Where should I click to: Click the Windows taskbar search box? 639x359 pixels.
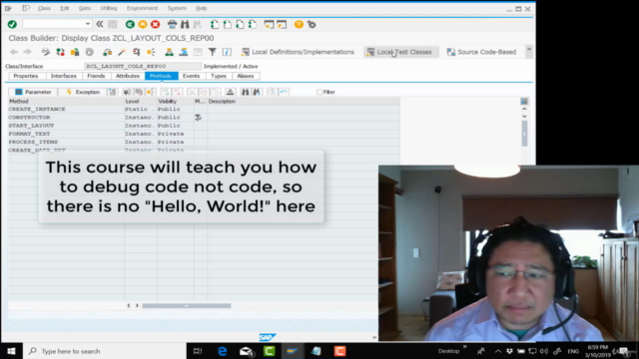point(105,351)
